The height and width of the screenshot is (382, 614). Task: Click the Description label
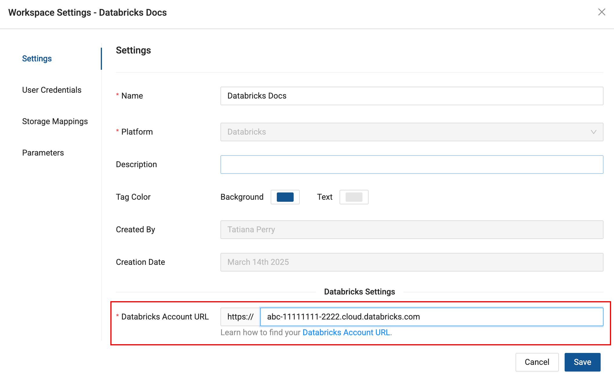pyautogui.click(x=136, y=164)
